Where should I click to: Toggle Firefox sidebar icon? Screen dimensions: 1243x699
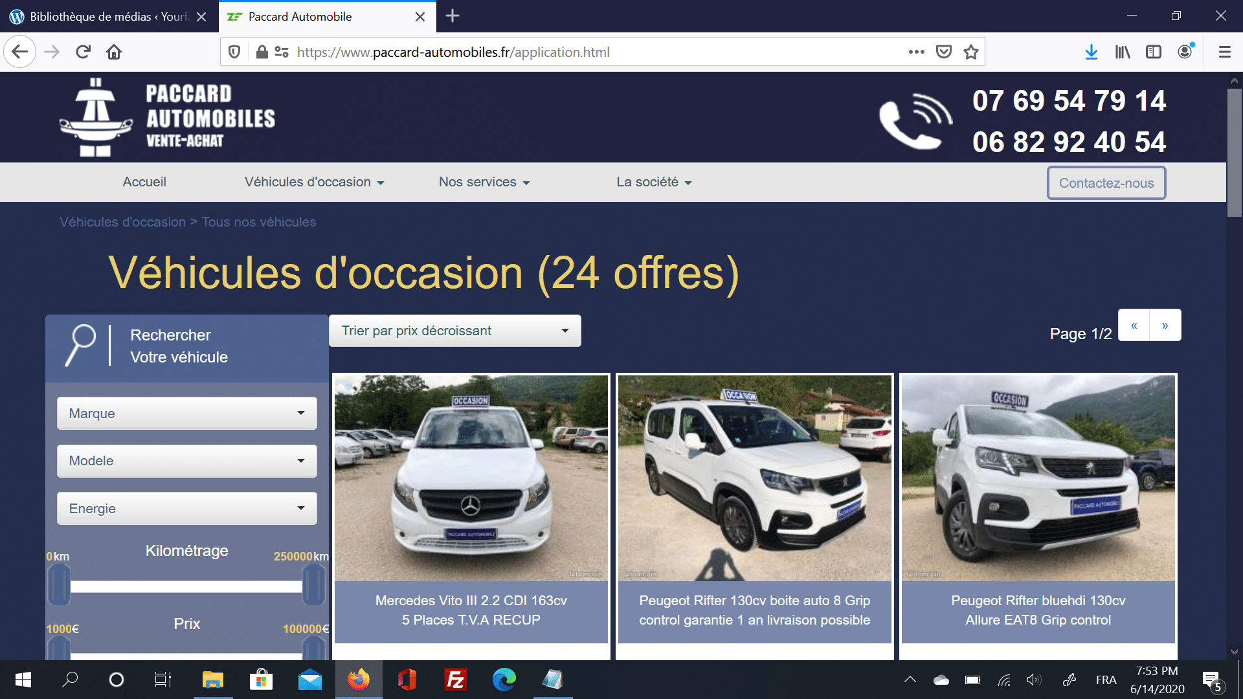coord(1153,52)
